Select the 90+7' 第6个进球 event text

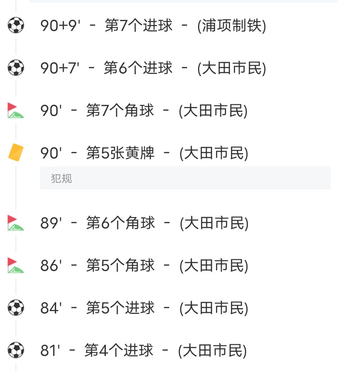pyautogui.click(x=138, y=68)
